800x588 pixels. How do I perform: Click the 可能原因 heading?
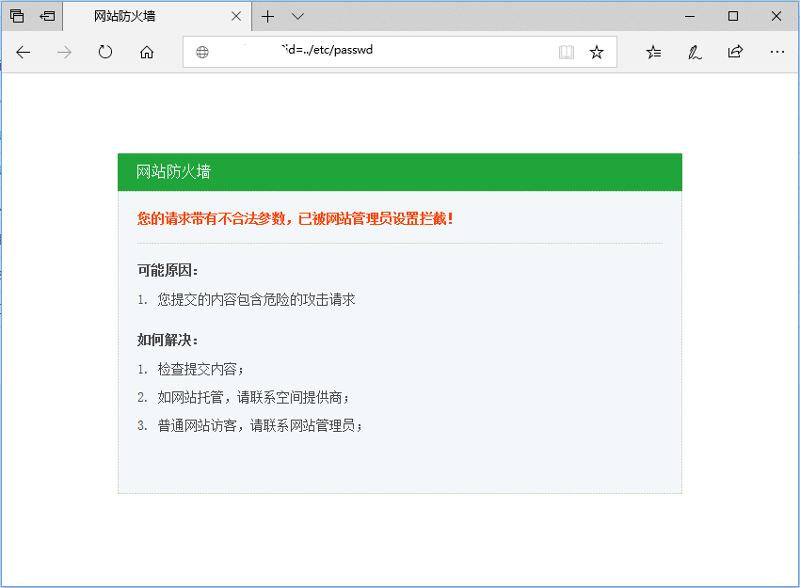(x=168, y=270)
